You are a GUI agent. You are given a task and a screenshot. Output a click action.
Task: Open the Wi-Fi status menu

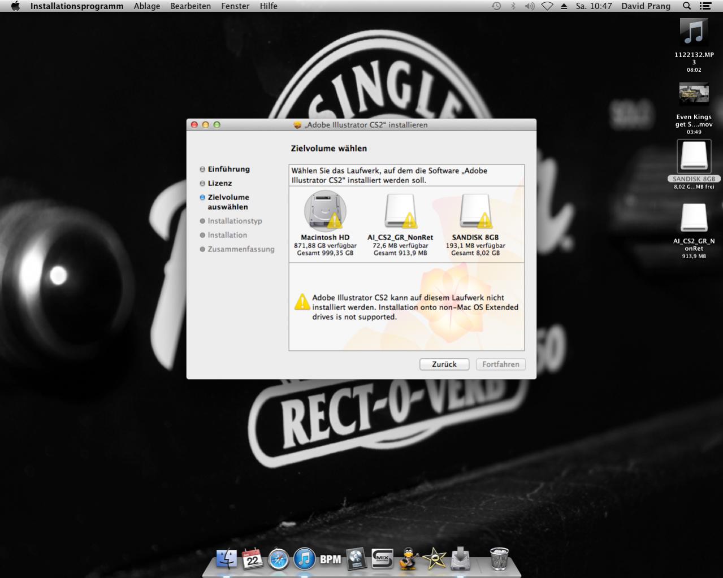click(547, 6)
